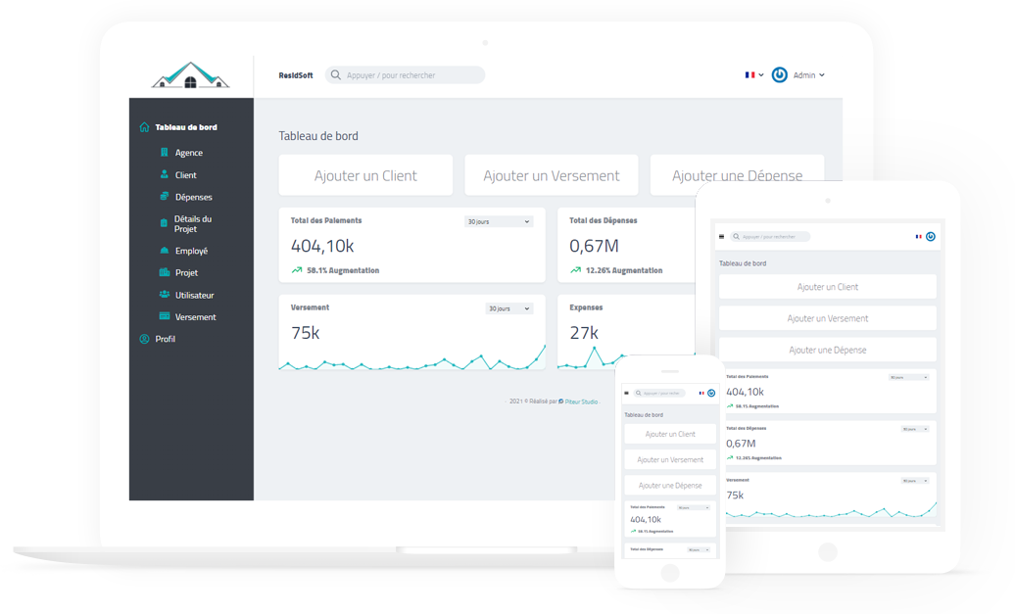This screenshot has width=1015, height=614.
Task: Click the French flag icon on laptop header
Action: (x=749, y=75)
